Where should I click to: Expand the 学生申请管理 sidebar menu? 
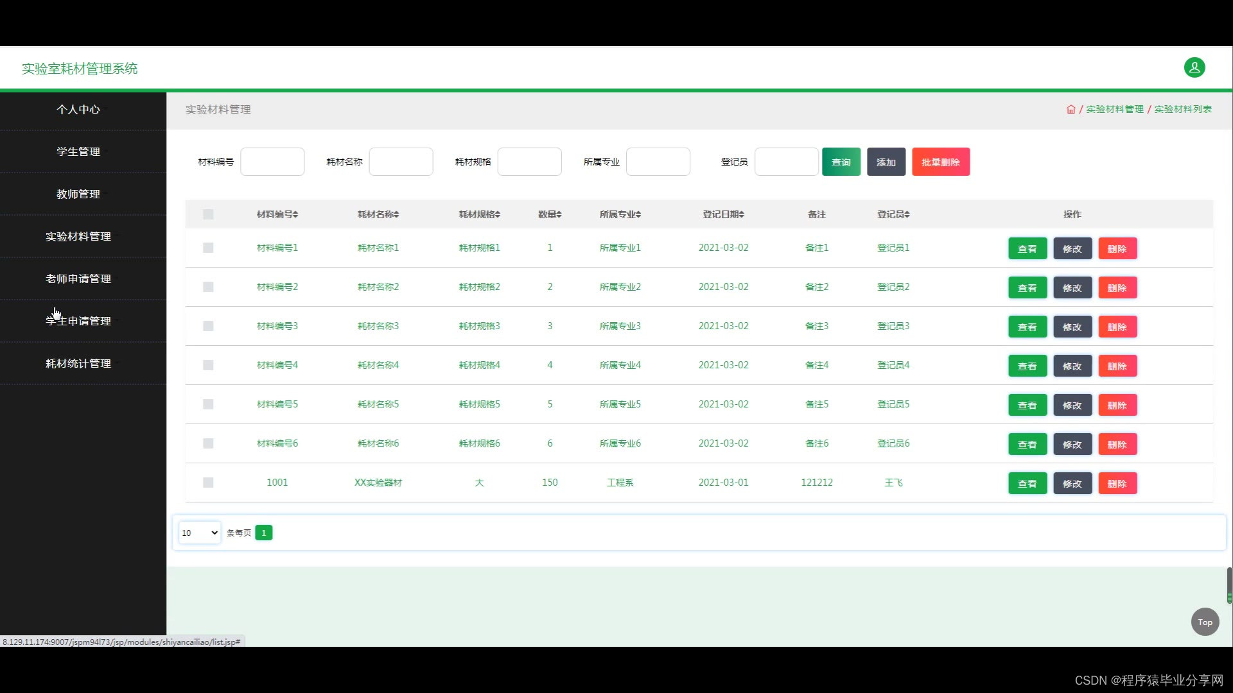[x=78, y=321]
